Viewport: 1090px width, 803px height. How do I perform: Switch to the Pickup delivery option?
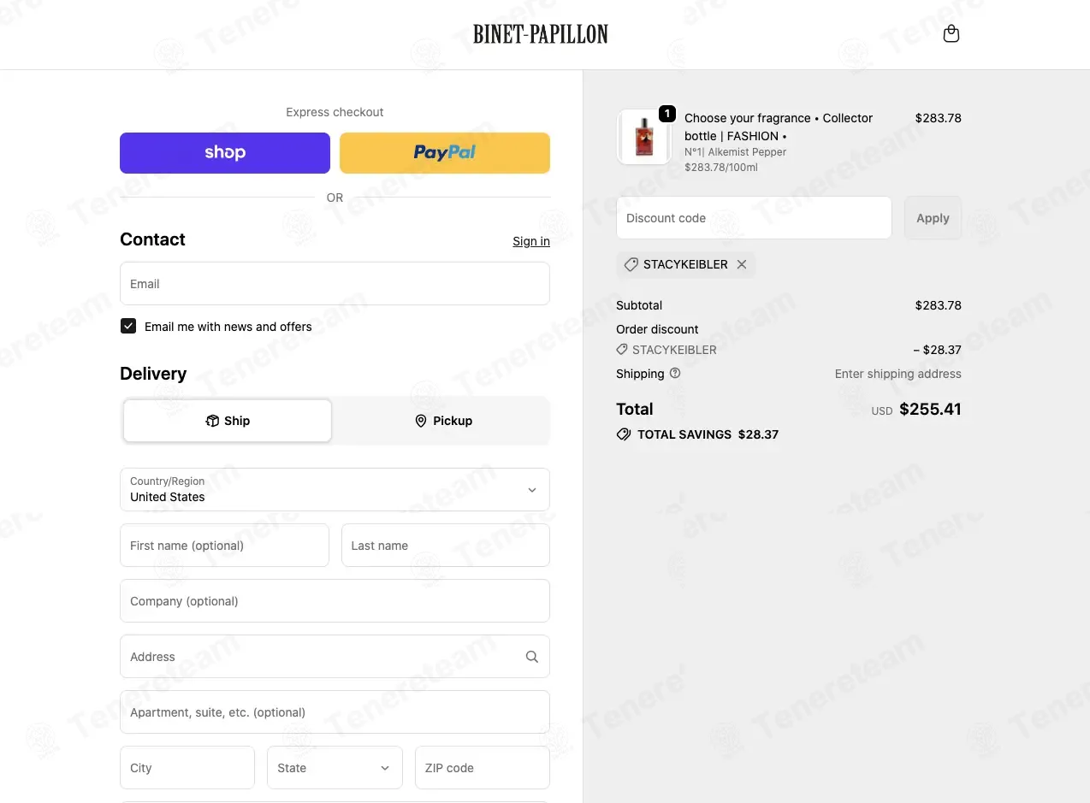(x=443, y=421)
